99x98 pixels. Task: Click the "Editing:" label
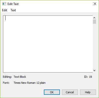point(7,77)
